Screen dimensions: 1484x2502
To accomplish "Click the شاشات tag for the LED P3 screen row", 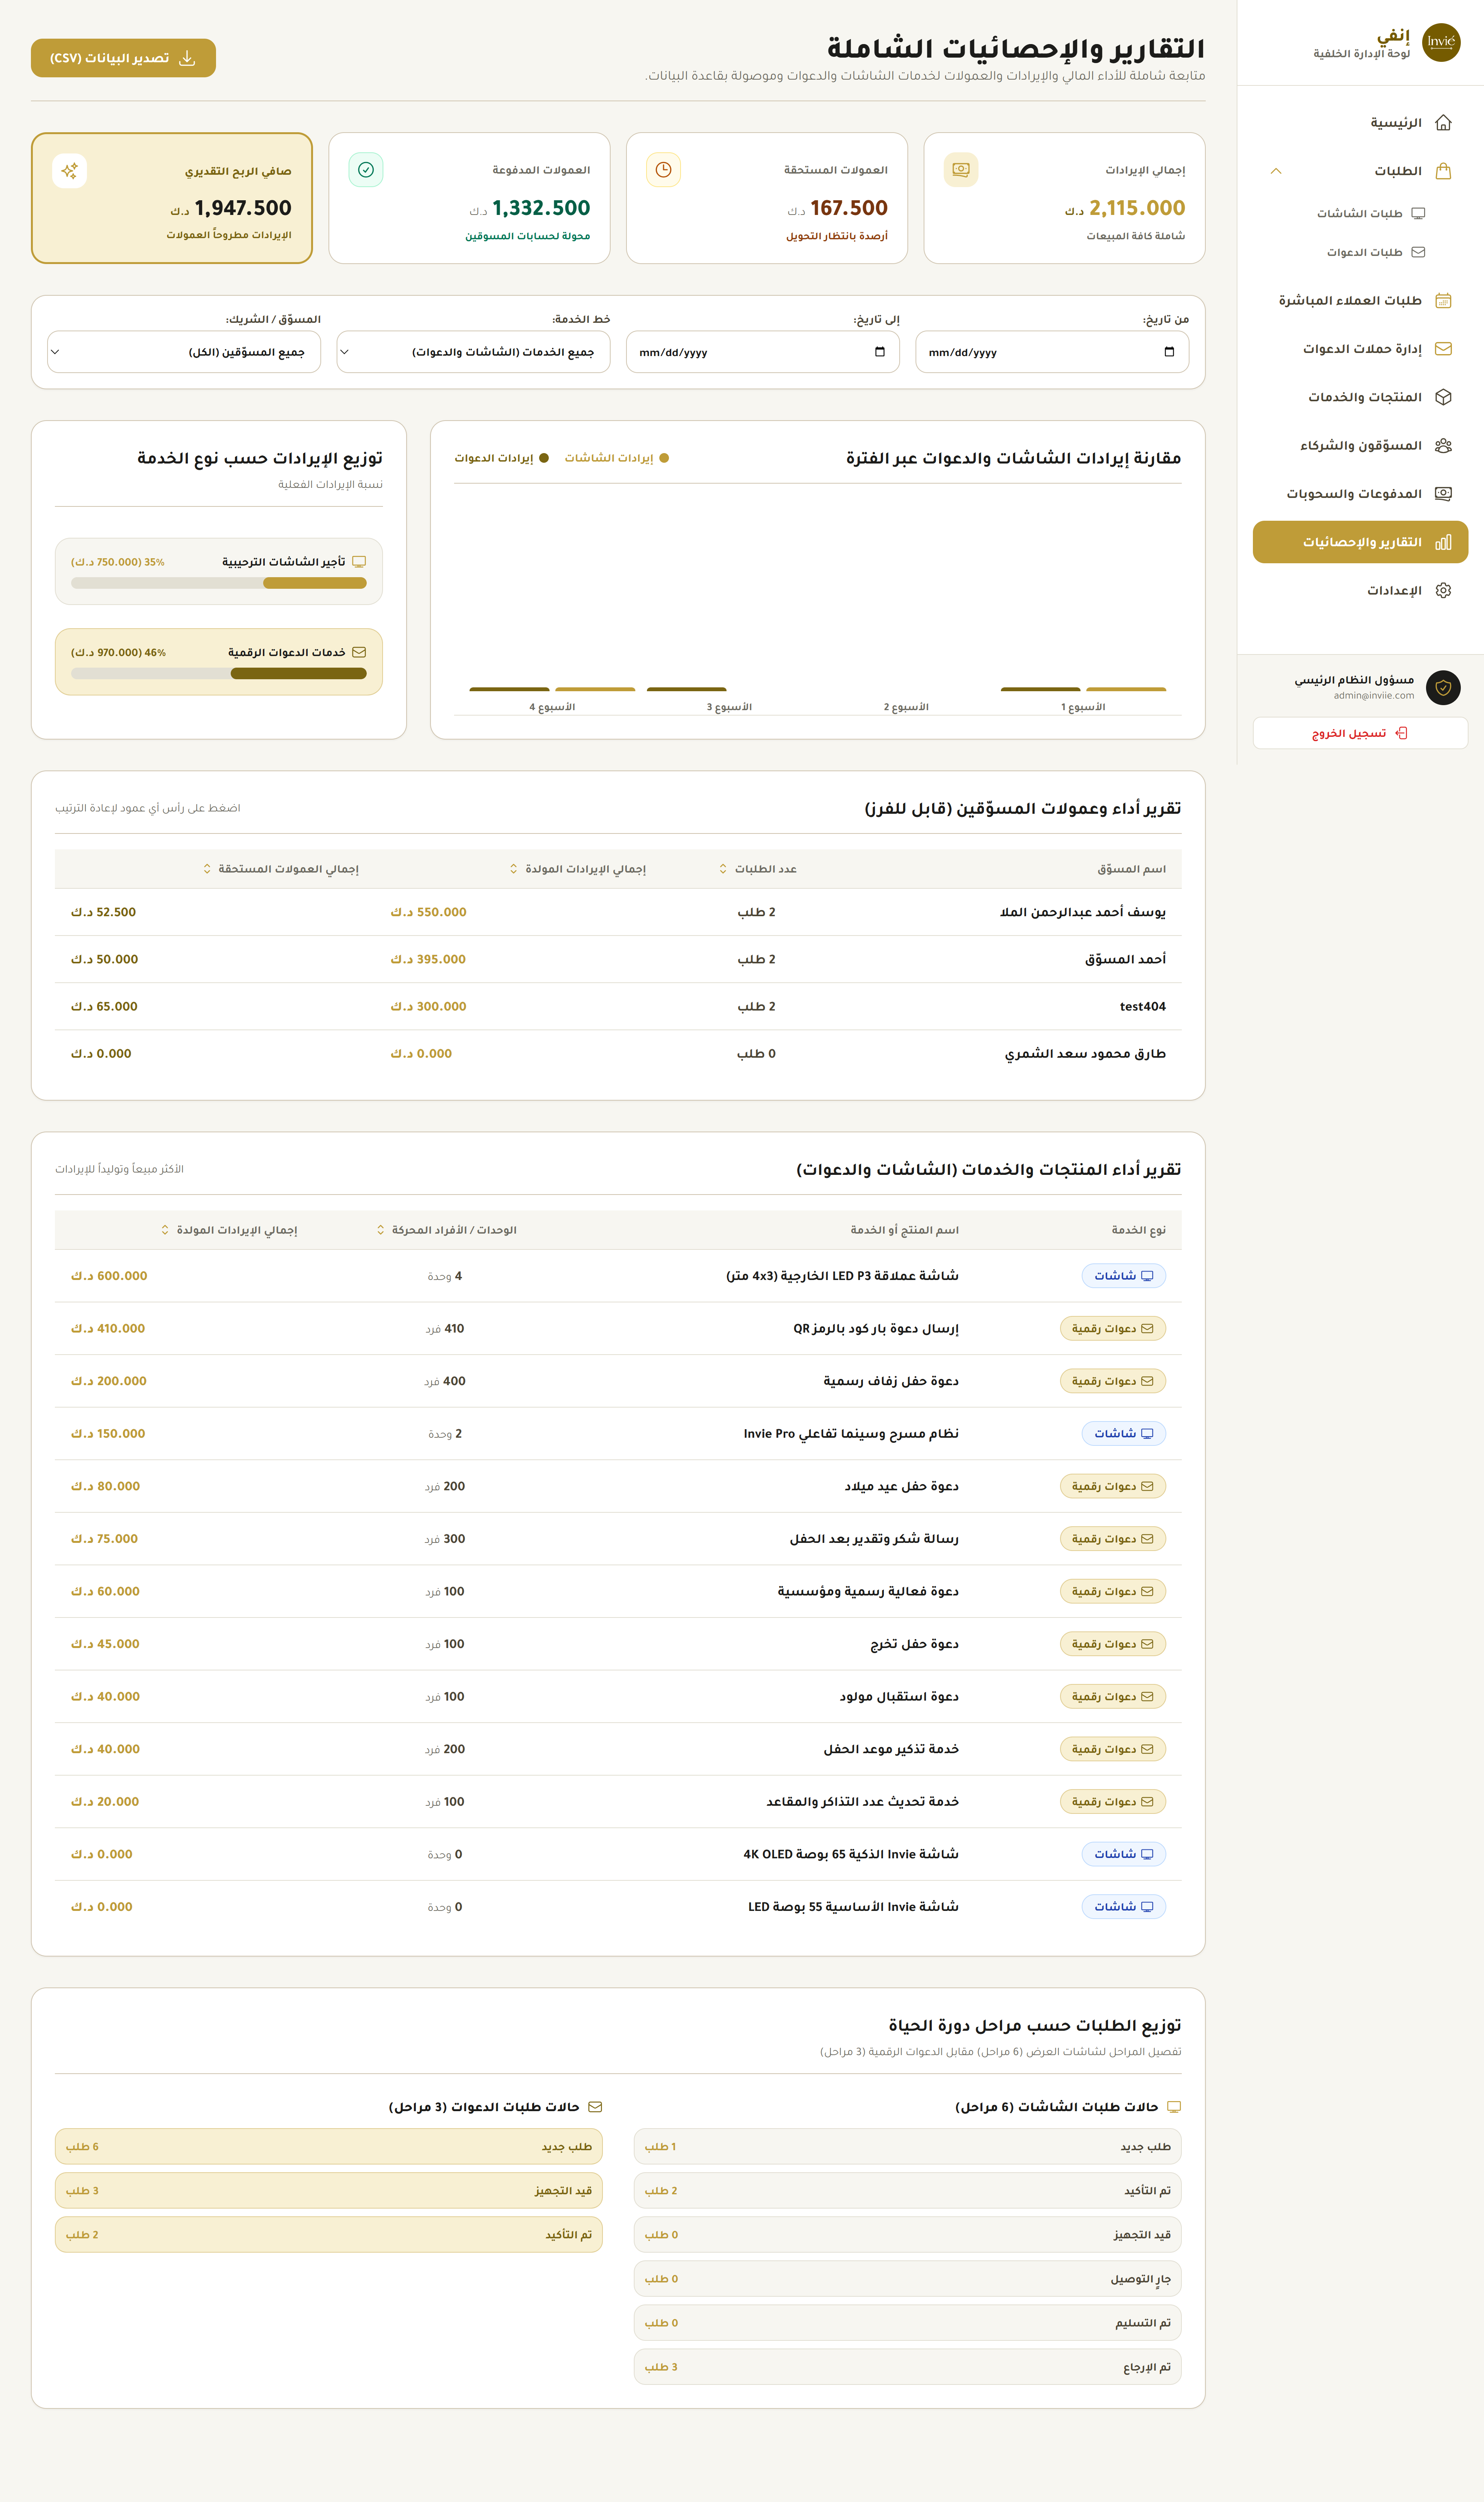I will pos(1123,1276).
